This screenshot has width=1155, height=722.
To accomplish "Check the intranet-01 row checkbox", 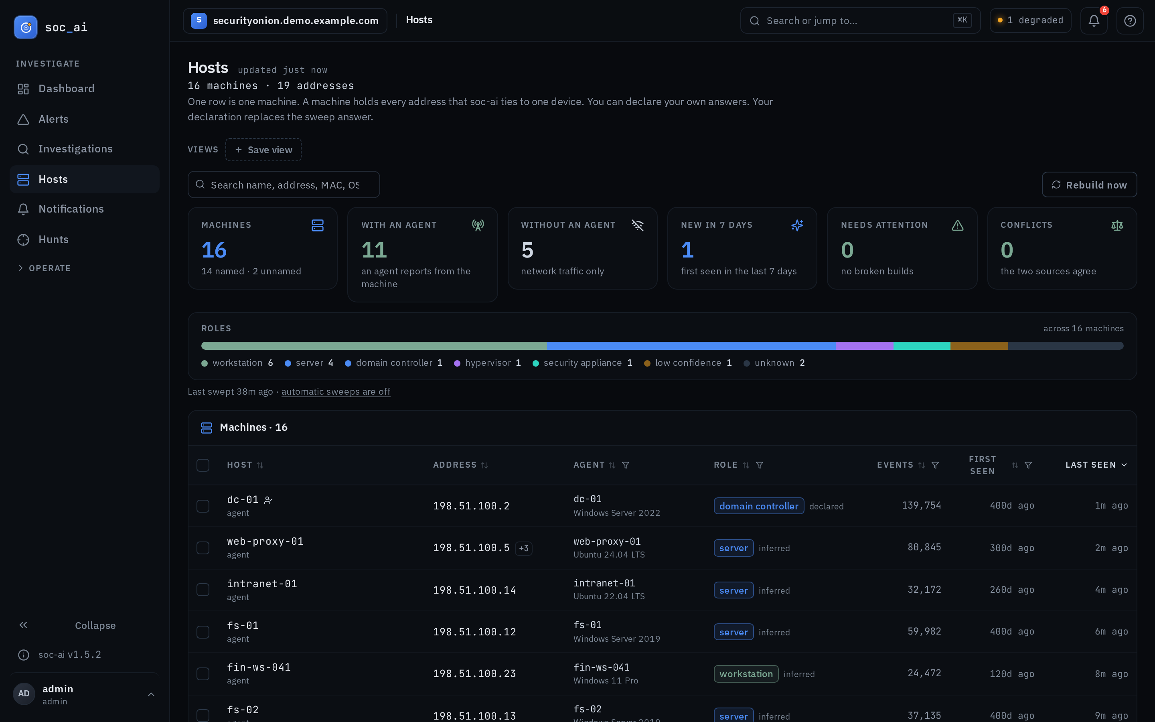I will 203,590.
